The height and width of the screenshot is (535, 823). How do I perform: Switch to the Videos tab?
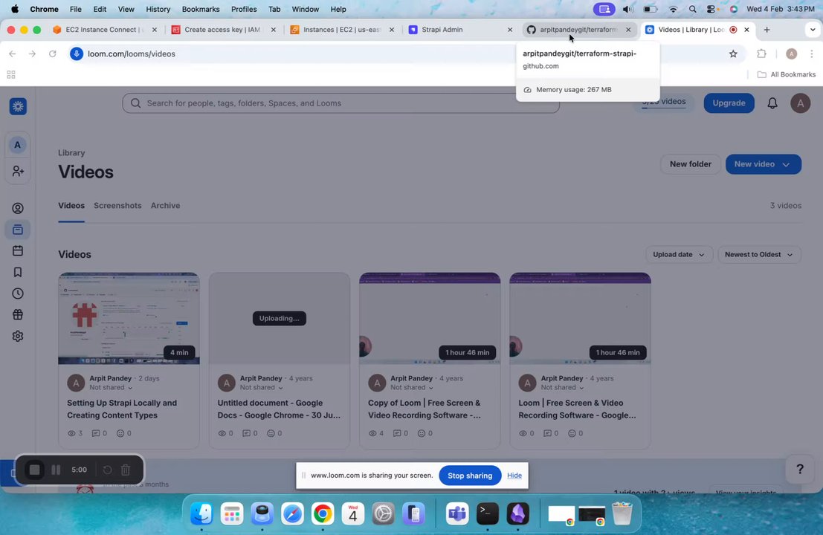71,206
